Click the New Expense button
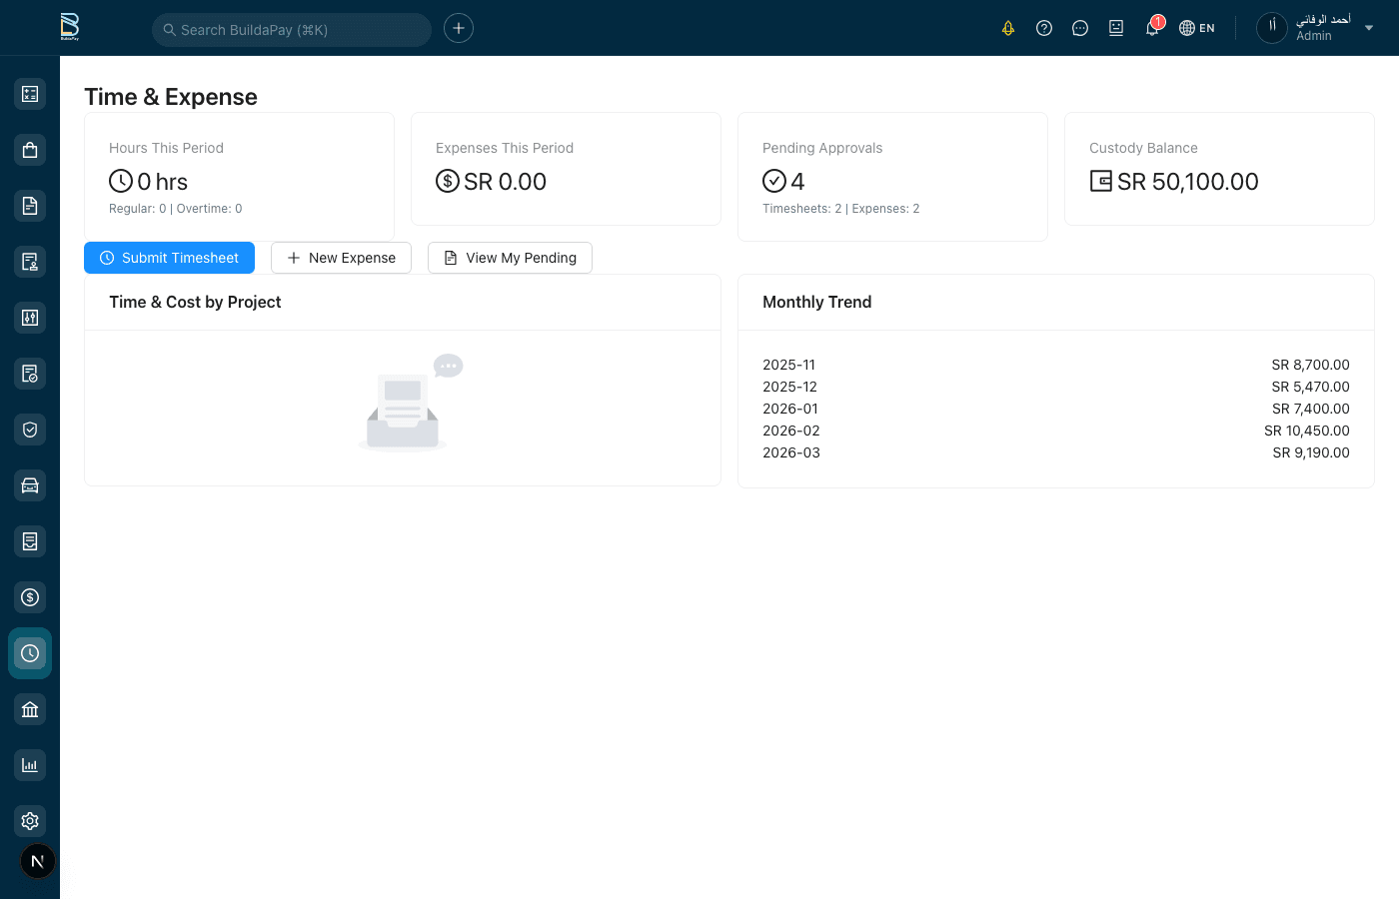Screen dimensions: 1399x899 (x=341, y=258)
